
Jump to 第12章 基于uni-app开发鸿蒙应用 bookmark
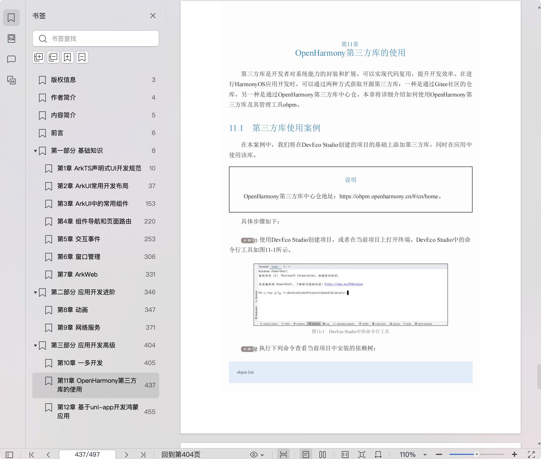[x=98, y=411]
